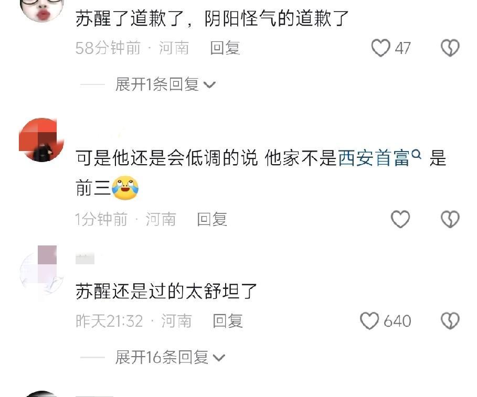
Task: Tap the 47 like count number
Action: click(403, 48)
